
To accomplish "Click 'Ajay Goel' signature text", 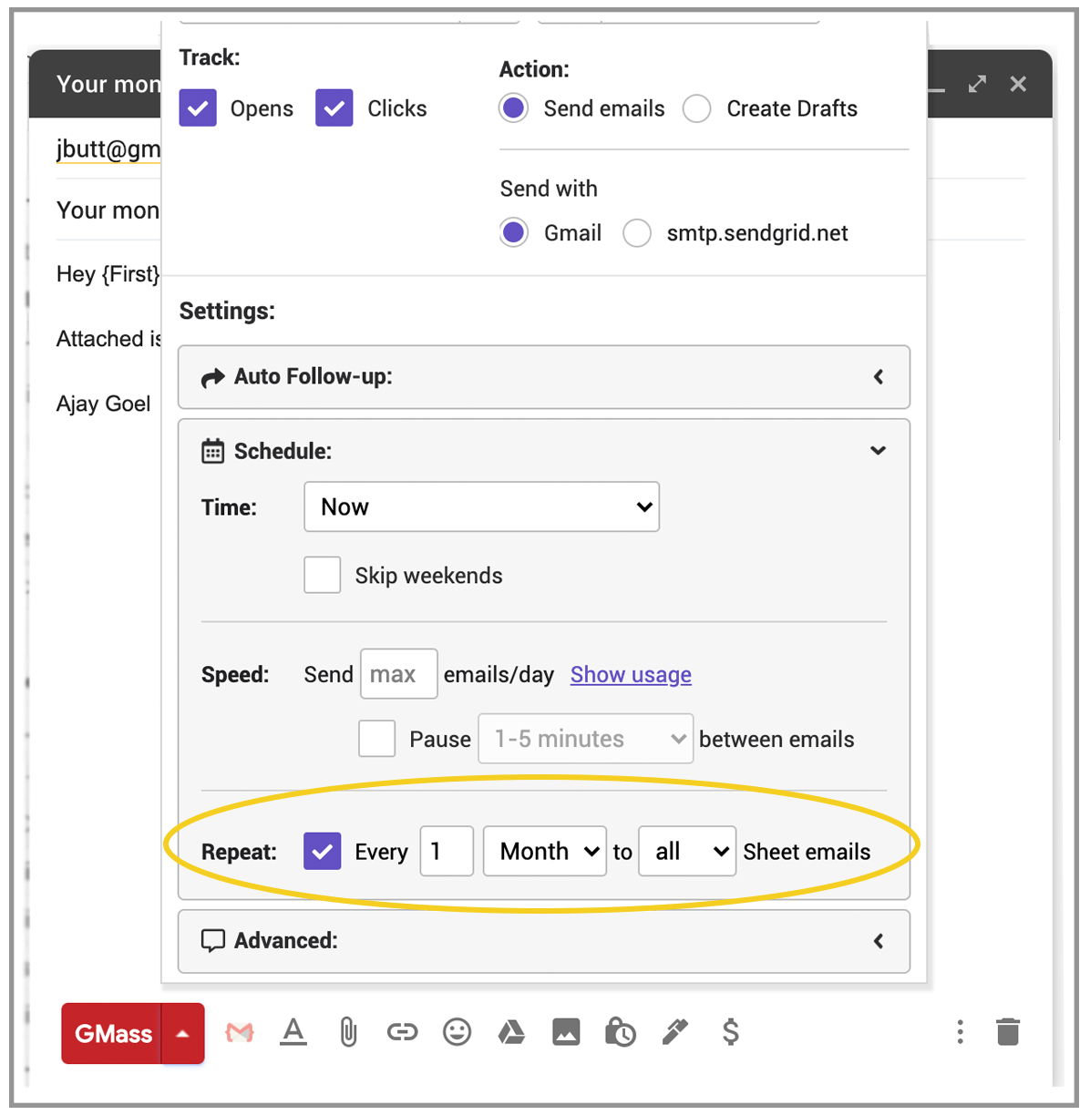I will click(104, 404).
